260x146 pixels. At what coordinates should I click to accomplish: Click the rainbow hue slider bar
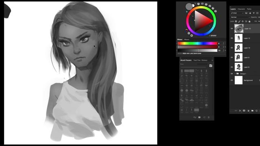[197, 43]
